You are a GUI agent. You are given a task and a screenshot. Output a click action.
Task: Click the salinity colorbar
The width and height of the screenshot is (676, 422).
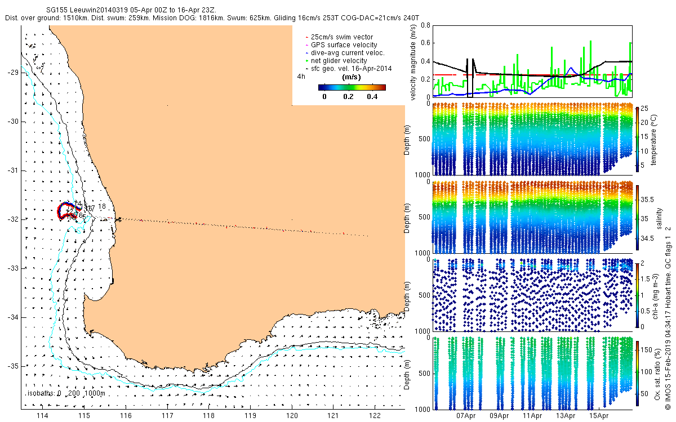637,217
